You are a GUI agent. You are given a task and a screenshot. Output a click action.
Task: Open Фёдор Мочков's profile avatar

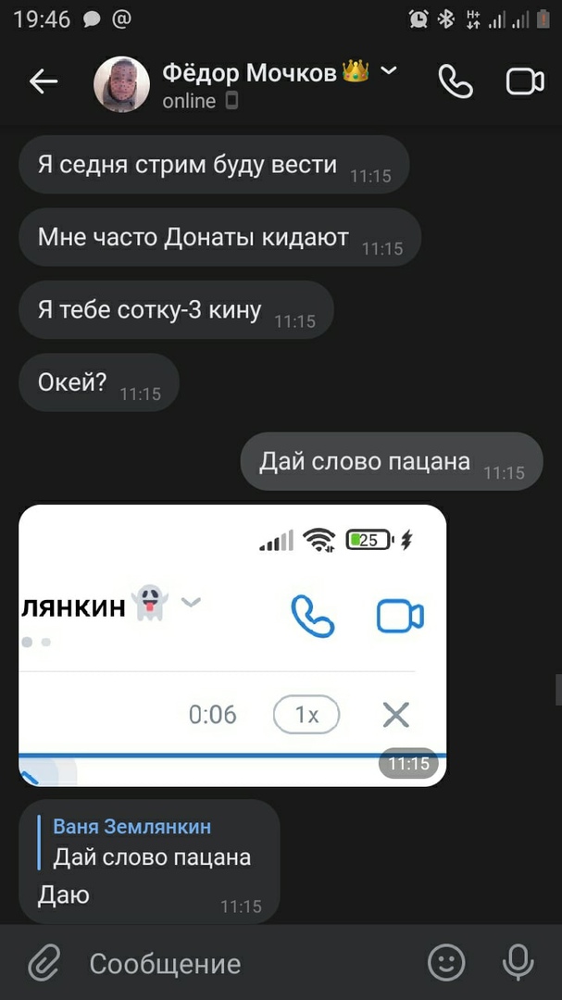pos(122,83)
